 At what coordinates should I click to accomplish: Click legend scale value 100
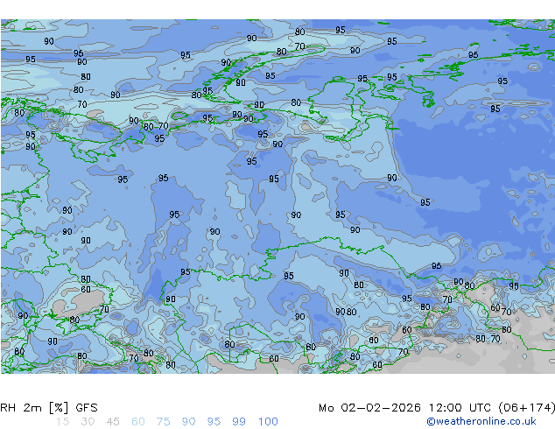[x=268, y=422]
